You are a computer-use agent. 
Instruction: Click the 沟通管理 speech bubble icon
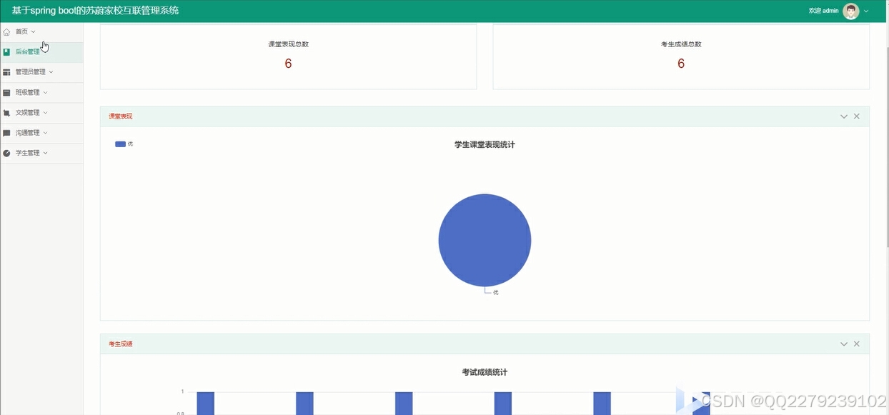tap(8, 132)
